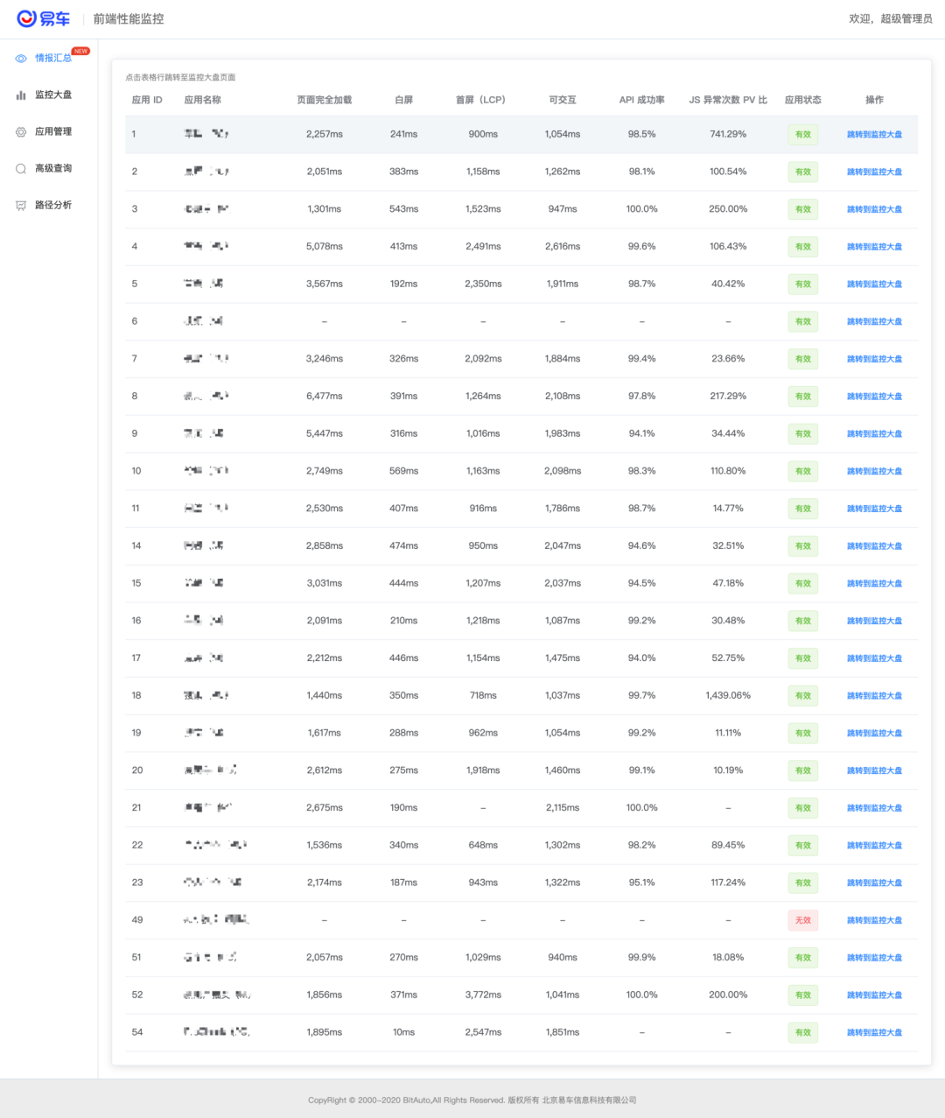This screenshot has height=1118, width=945.
Task: Click the CopyRight footer text
Action: [x=472, y=1100]
